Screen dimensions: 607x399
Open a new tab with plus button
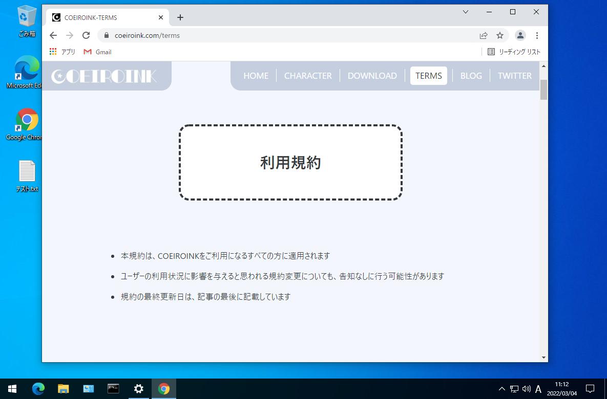180,17
